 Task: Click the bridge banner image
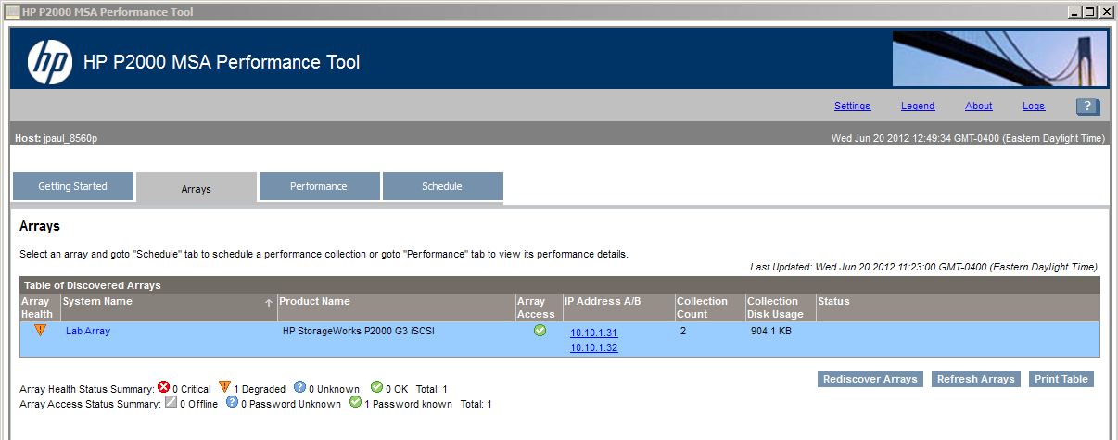point(999,58)
